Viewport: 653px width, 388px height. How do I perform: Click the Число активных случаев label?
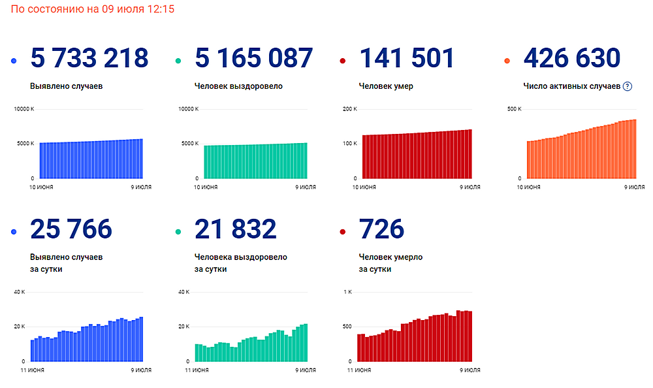coord(572,86)
